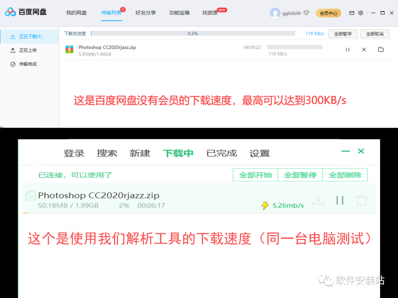
Task: Click the greyed download arrow icon in parser row
Action: click(x=318, y=200)
